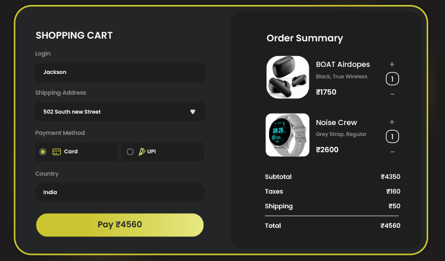Click the Noise Crew quantity box
The image size is (445, 261).
tap(392, 136)
